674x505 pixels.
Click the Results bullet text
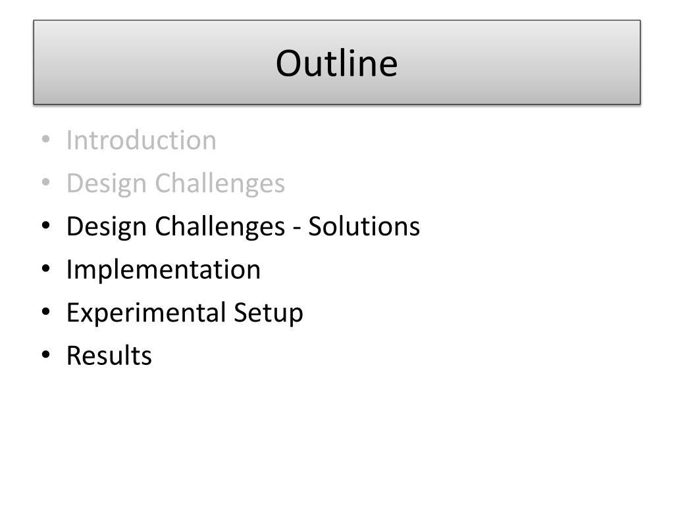(109, 356)
